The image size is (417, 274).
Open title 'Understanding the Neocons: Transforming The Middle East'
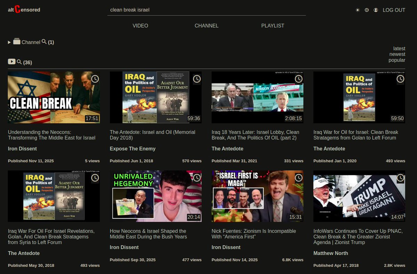pyautogui.click(x=52, y=135)
